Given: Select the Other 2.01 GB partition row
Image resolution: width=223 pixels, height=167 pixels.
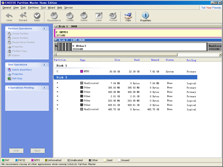Looking at the screenshot, I should point(125,96).
